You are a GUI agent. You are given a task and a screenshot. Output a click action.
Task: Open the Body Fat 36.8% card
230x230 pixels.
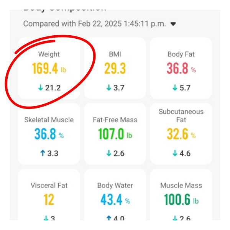point(181,68)
